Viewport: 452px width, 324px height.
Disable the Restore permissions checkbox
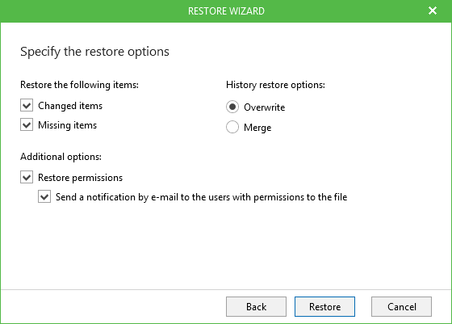[x=27, y=177]
